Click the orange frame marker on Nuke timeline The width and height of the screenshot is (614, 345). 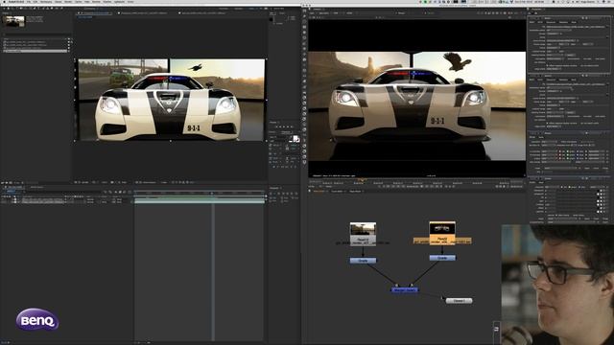coord(363,180)
